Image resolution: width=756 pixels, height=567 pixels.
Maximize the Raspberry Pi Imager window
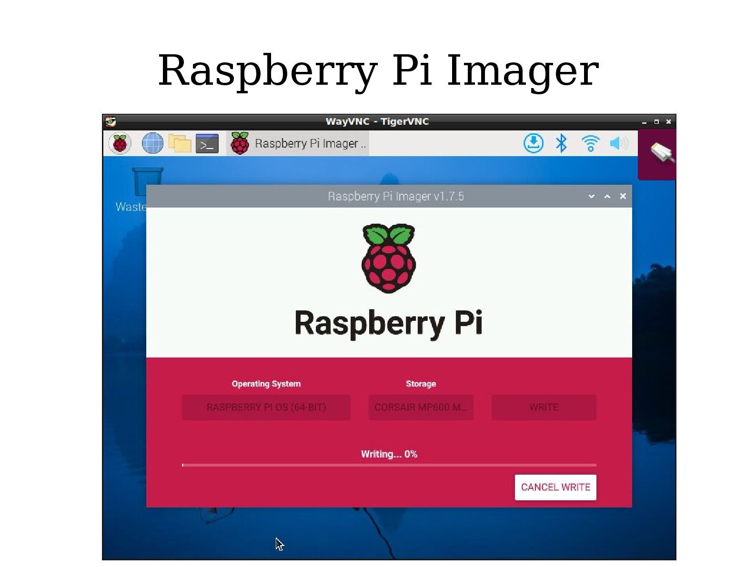click(x=607, y=196)
